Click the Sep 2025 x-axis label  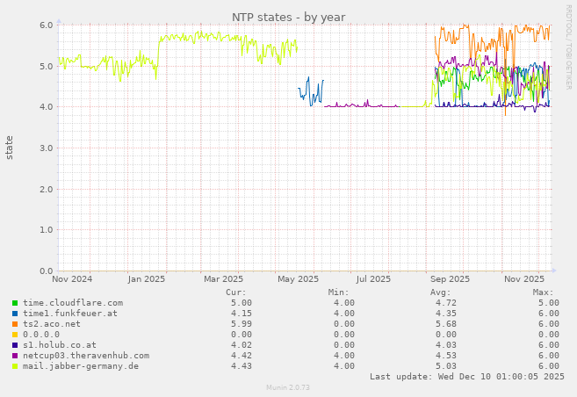(450, 279)
